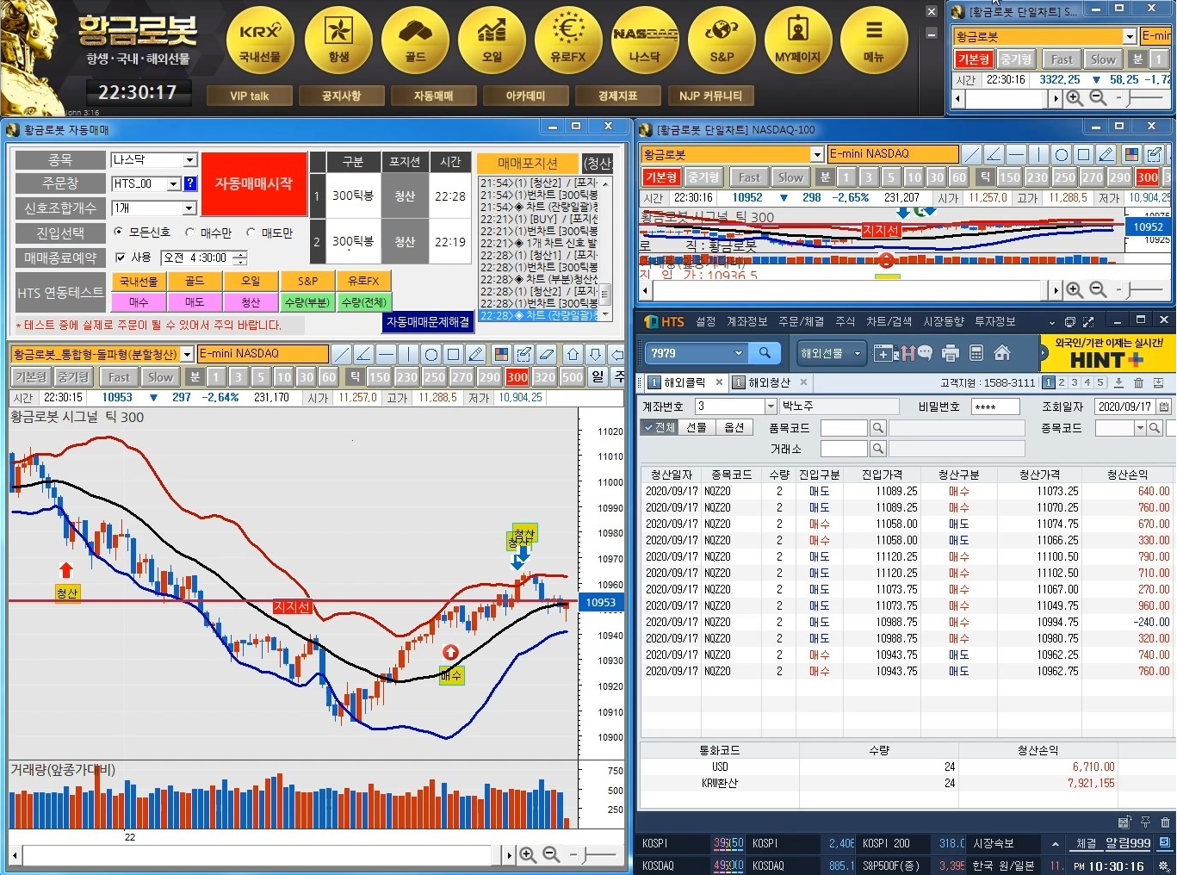Click blue help question mark beside 주문창
Image resolution: width=1177 pixels, height=875 pixels.
[x=190, y=183]
